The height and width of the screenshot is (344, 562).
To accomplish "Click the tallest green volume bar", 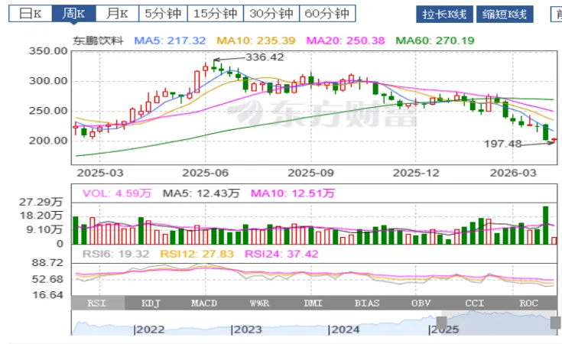I will click(x=546, y=226).
